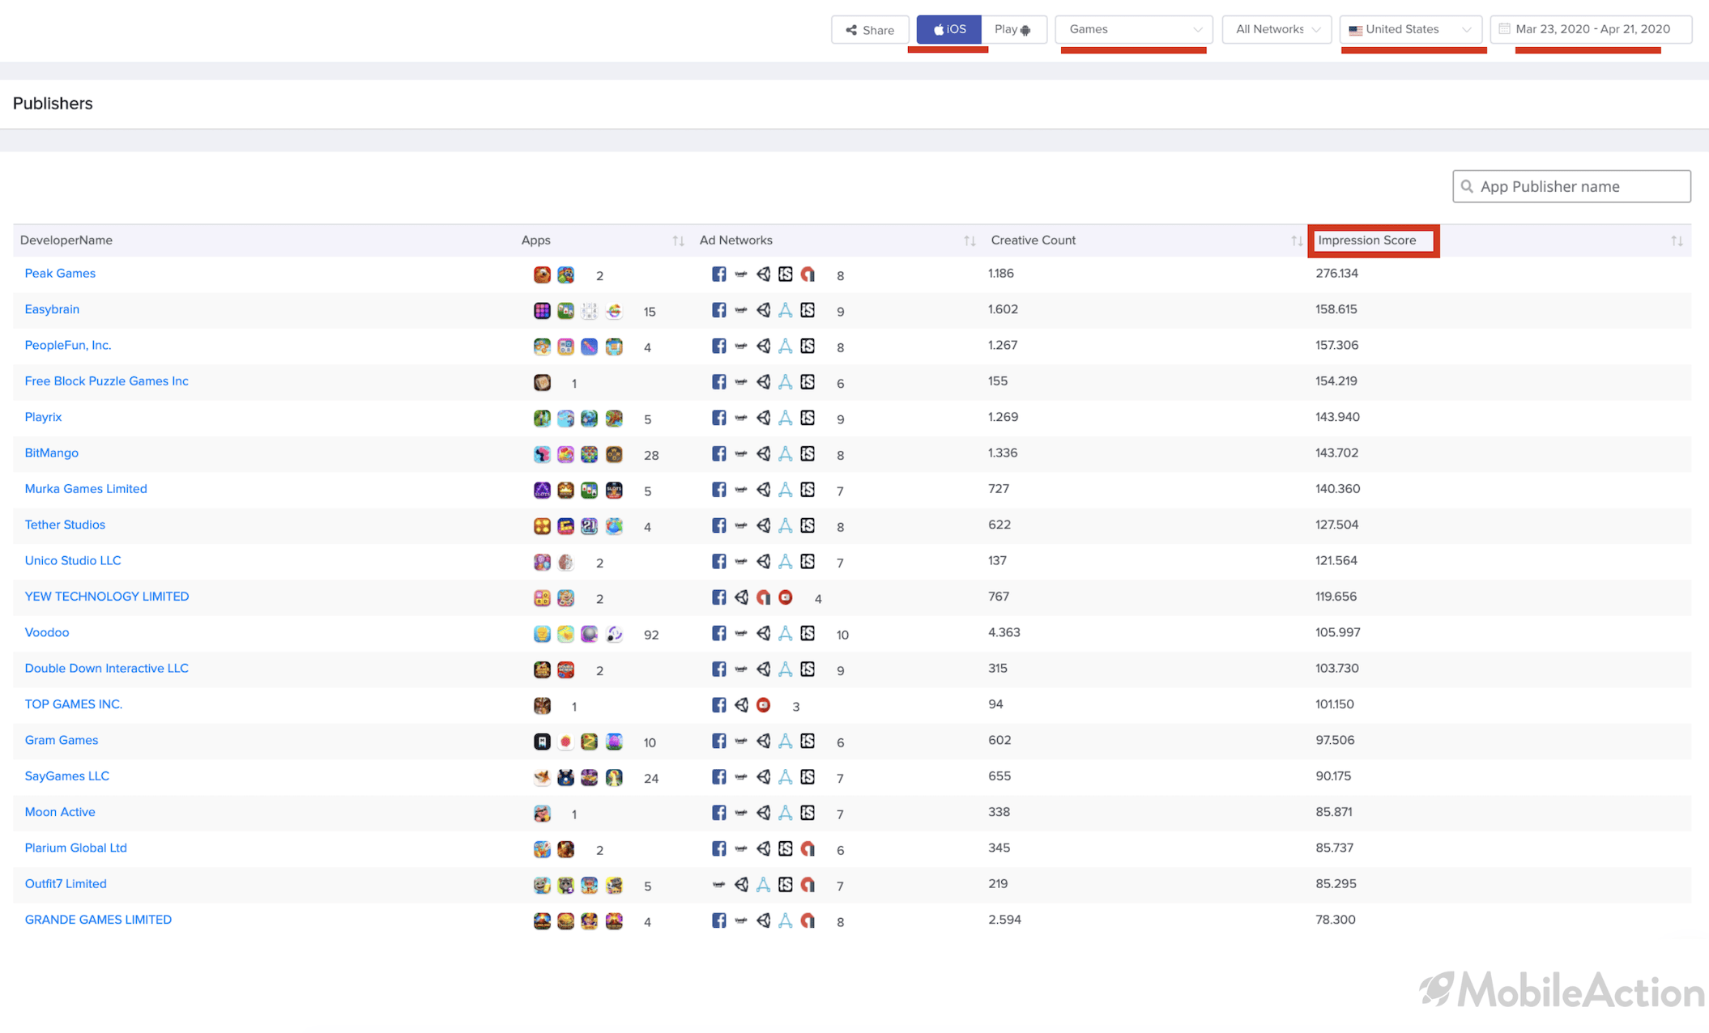Viewport: 1709px width, 1033px height.
Task: Open the Gram Games link
Action: pyautogui.click(x=62, y=740)
